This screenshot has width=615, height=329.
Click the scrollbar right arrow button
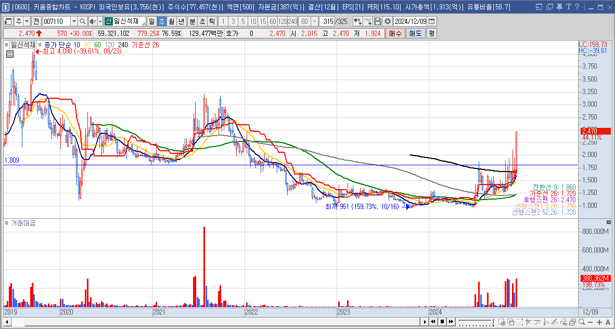[x=425, y=322]
